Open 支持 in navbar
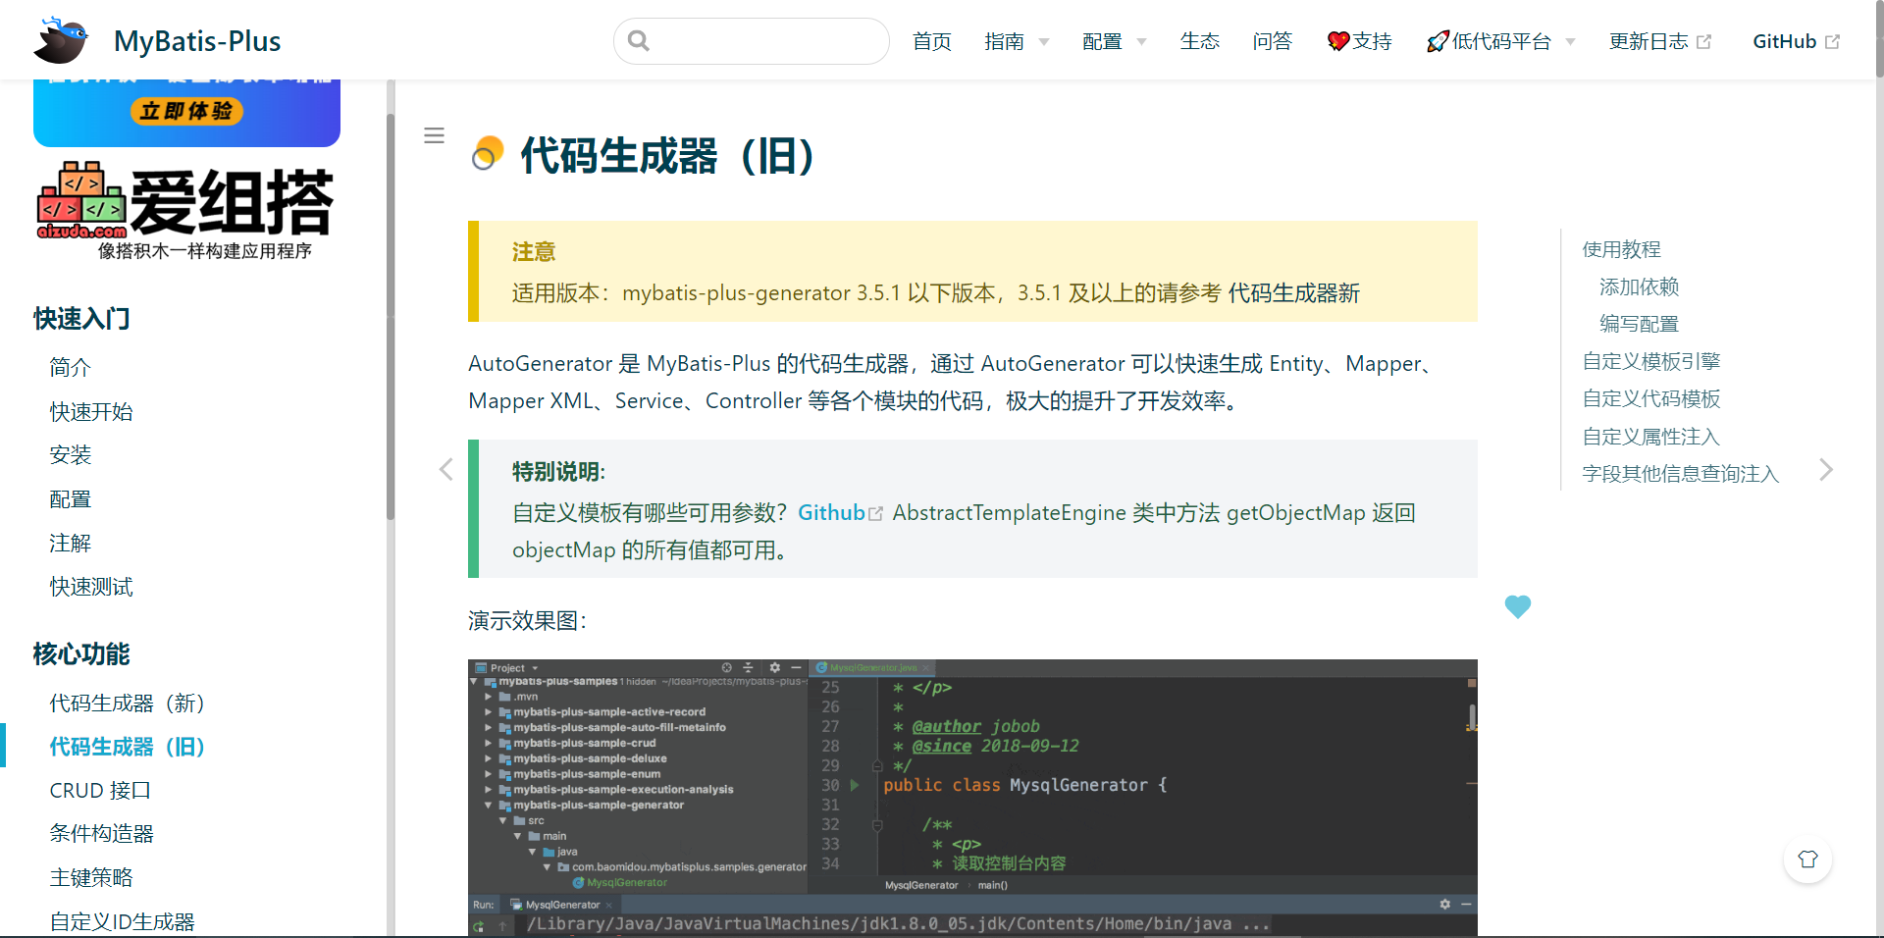This screenshot has width=1884, height=938. tap(1360, 41)
